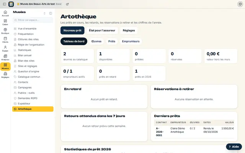Open Analyses in the left rail
The height and width of the screenshot is (153, 245).
click(x=5, y=57)
